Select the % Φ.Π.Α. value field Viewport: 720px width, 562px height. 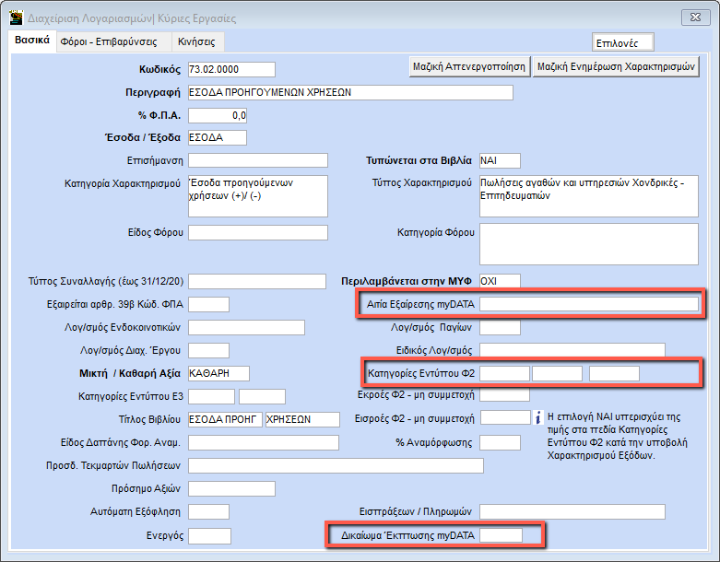pos(218,115)
